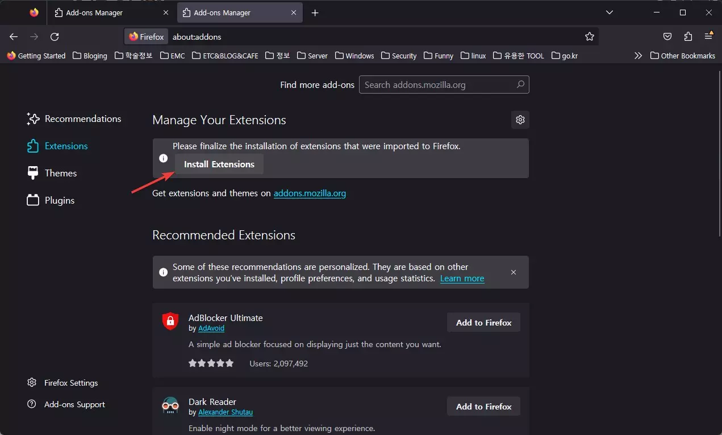
Task: Add AdBlocker Ultimate to Firefox
Action: click(484, 323)
